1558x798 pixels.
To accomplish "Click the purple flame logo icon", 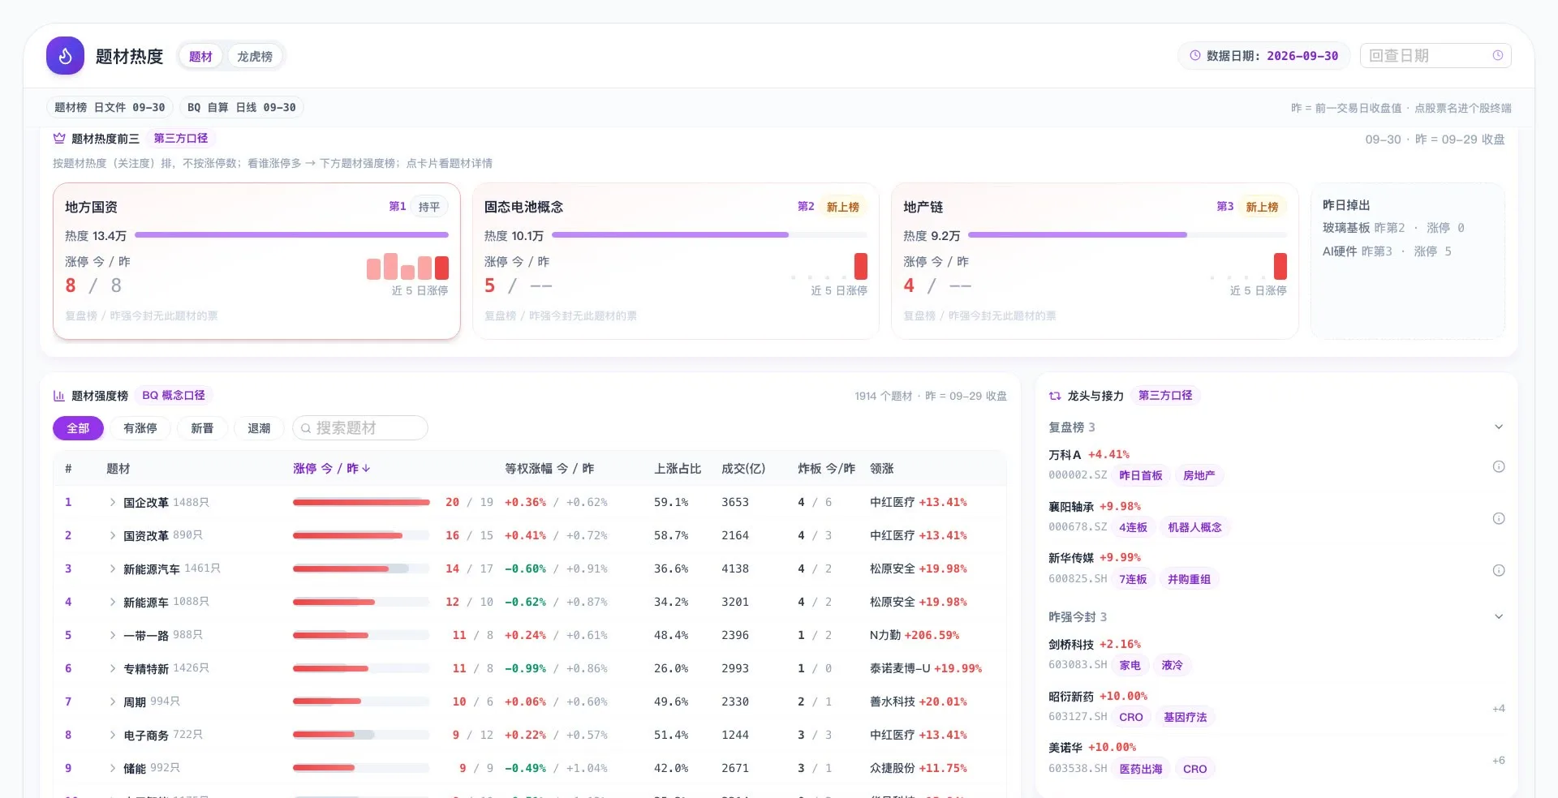I will tap(65, 56).
